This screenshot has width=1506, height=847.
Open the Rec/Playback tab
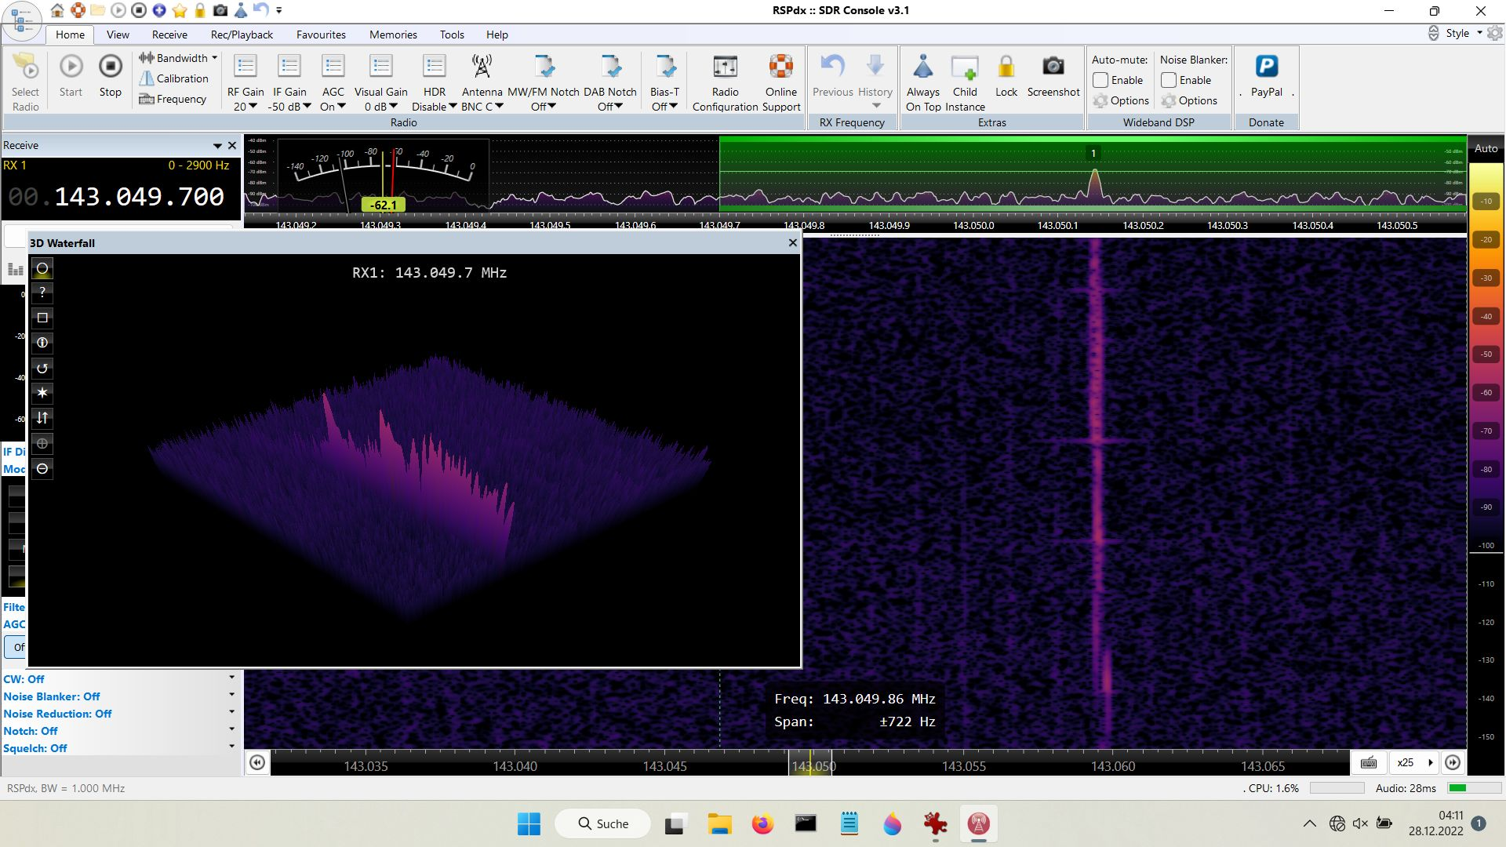click(x=242, y=35)
